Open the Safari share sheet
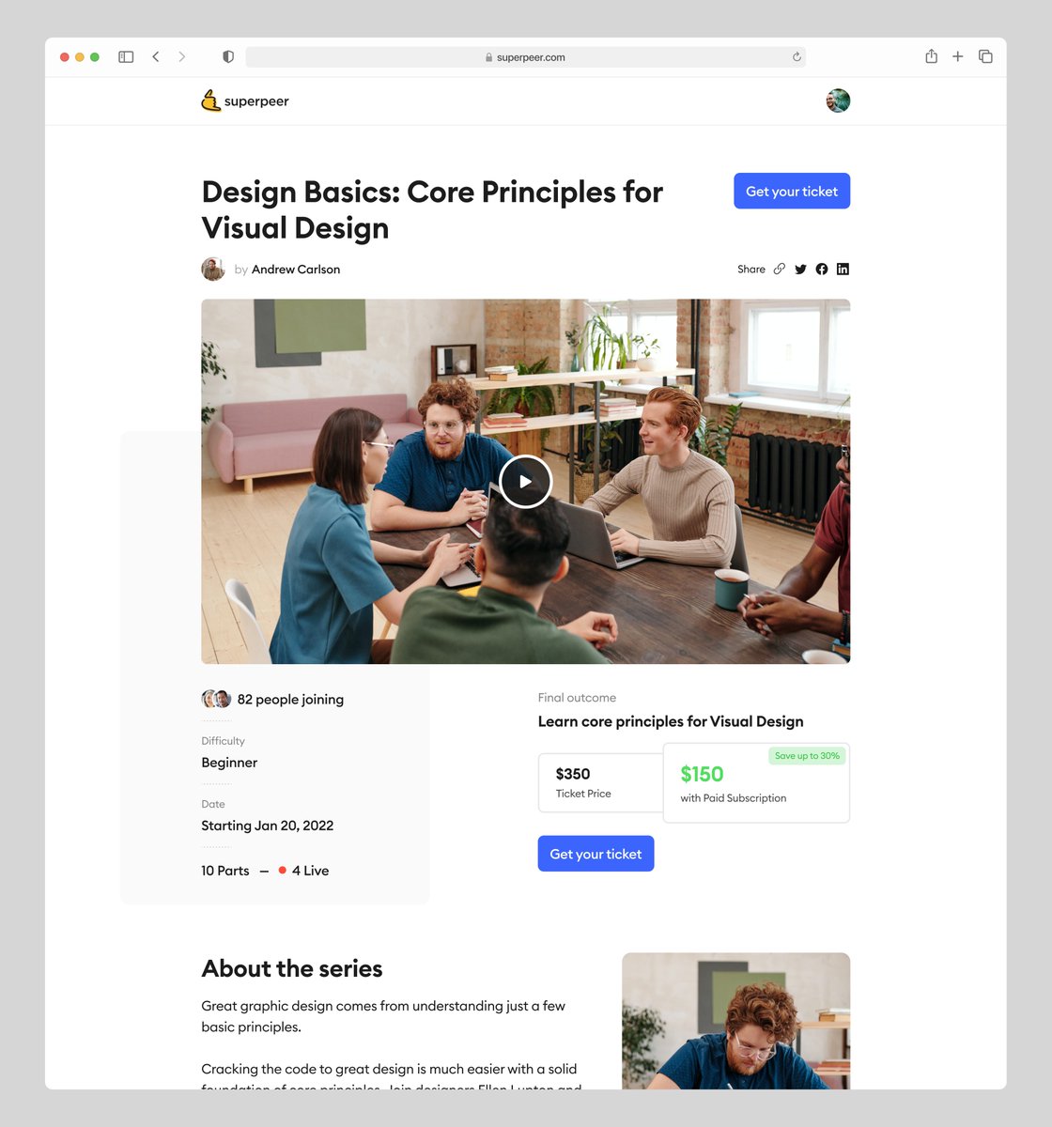Viewport: 1052px width, 1127px height. tap(931, 56)
